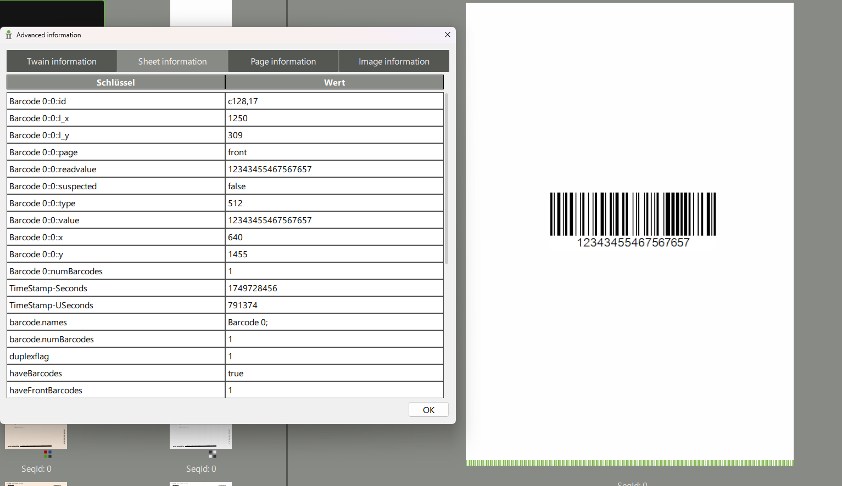The height and width of the screenshot is (486, 842).
Task: Switch to the Twain information tab
Action: (62, 61)
